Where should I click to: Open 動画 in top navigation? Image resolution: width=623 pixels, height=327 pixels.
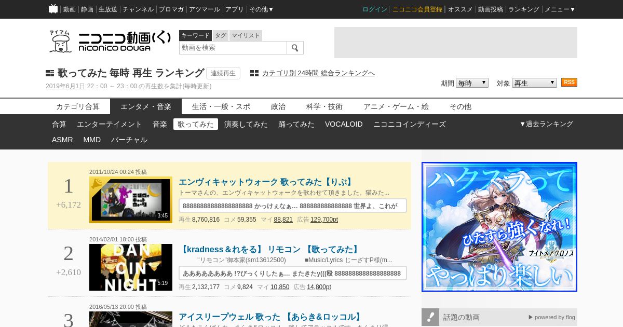click(70, 9)
